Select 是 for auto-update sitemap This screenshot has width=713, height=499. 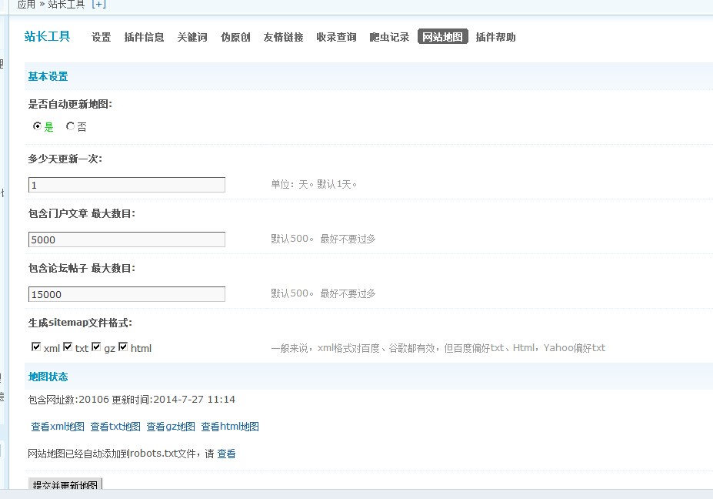pyautogui.click(x=37, y=126)
